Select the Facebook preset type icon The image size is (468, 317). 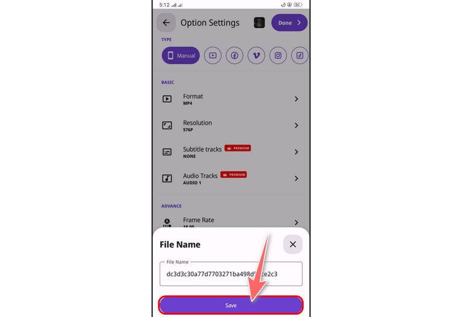tap(235, 56)
